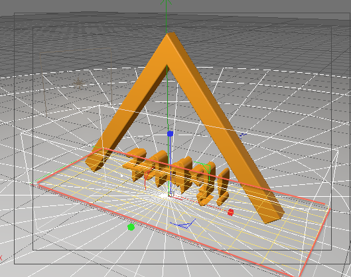The image size is (351, 277).
Task: Click the blue angled rotation gizmo on floor
Action: pos(183,223)
